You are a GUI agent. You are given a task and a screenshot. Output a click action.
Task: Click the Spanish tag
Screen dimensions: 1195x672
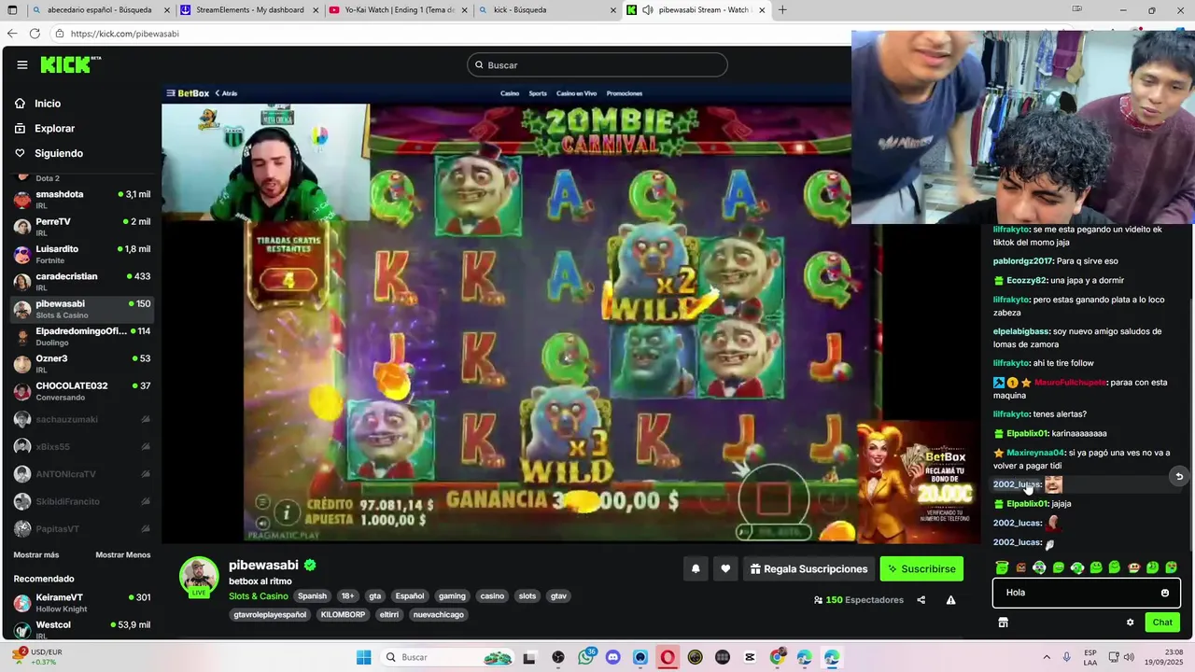(312, 595)
